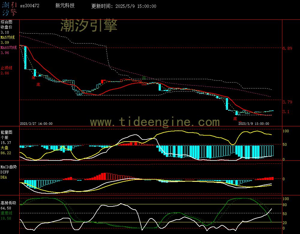This screenshot has width=300, height=234.
Task: Click the 潮汐引擎 logo in the header
Action: click(x=10, y=9)
